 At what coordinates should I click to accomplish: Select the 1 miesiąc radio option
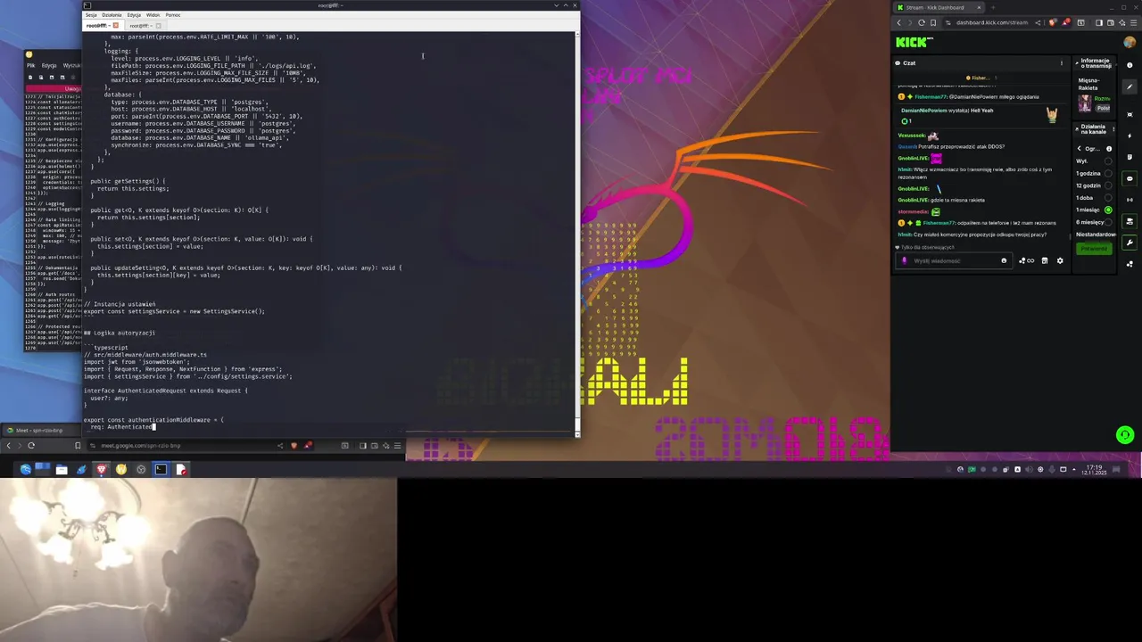(x=1108, y=210)
